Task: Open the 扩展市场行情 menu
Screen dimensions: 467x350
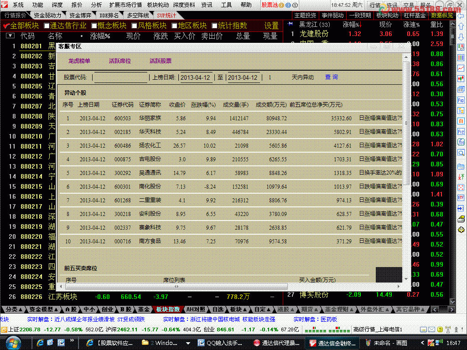Action: click(x=125, y=5)
